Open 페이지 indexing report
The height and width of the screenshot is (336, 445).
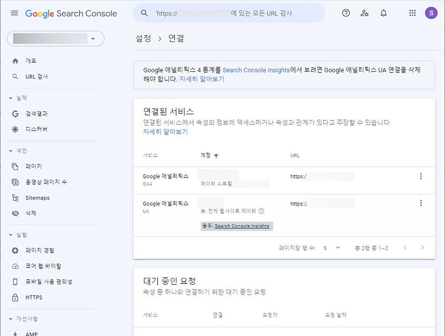pos(34,166)
